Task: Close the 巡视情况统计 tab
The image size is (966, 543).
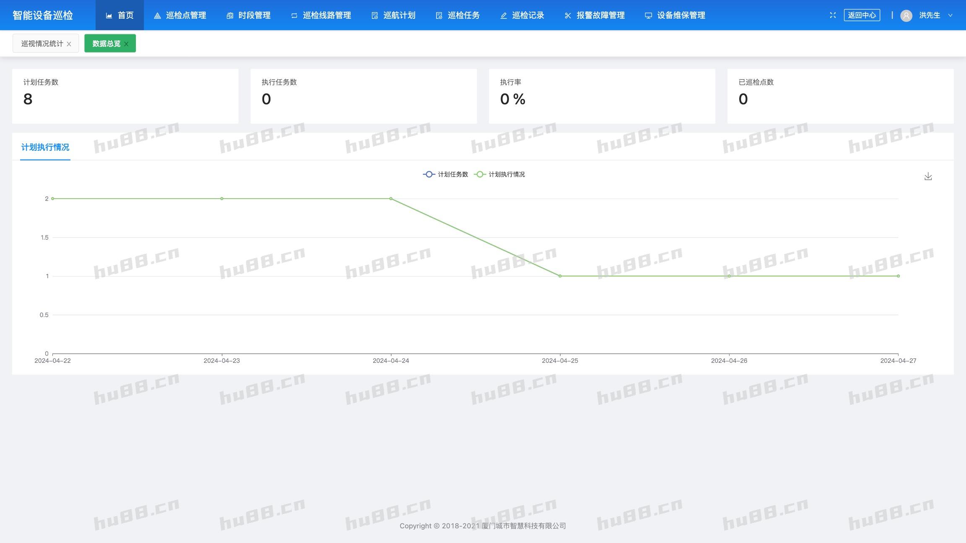Action: click(x=69, y=44)
